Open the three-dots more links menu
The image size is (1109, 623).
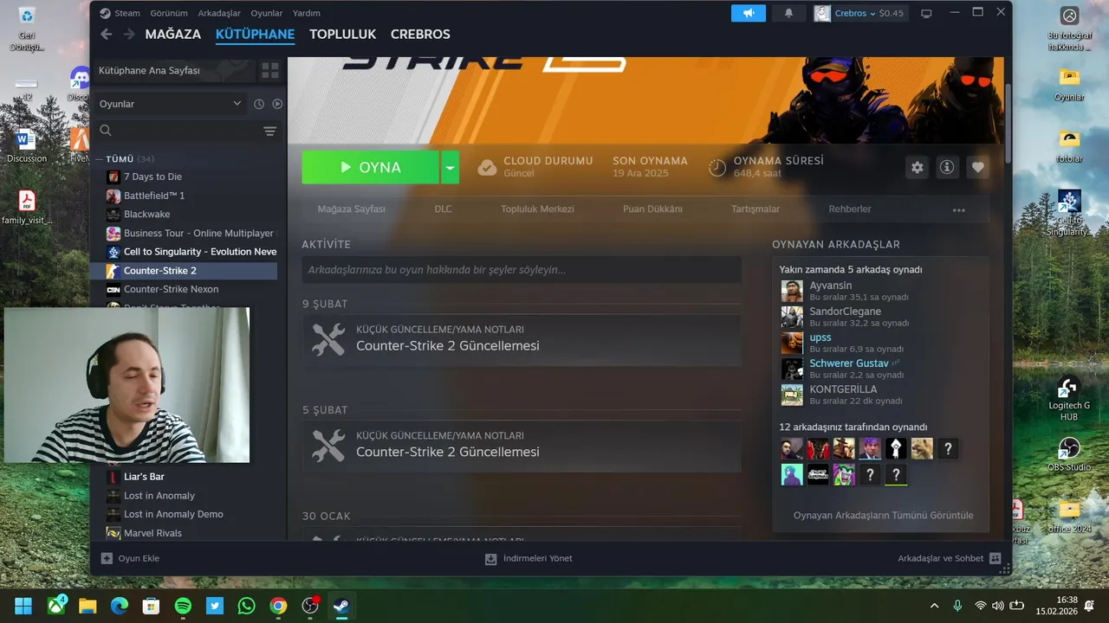[x=958, y=209]
